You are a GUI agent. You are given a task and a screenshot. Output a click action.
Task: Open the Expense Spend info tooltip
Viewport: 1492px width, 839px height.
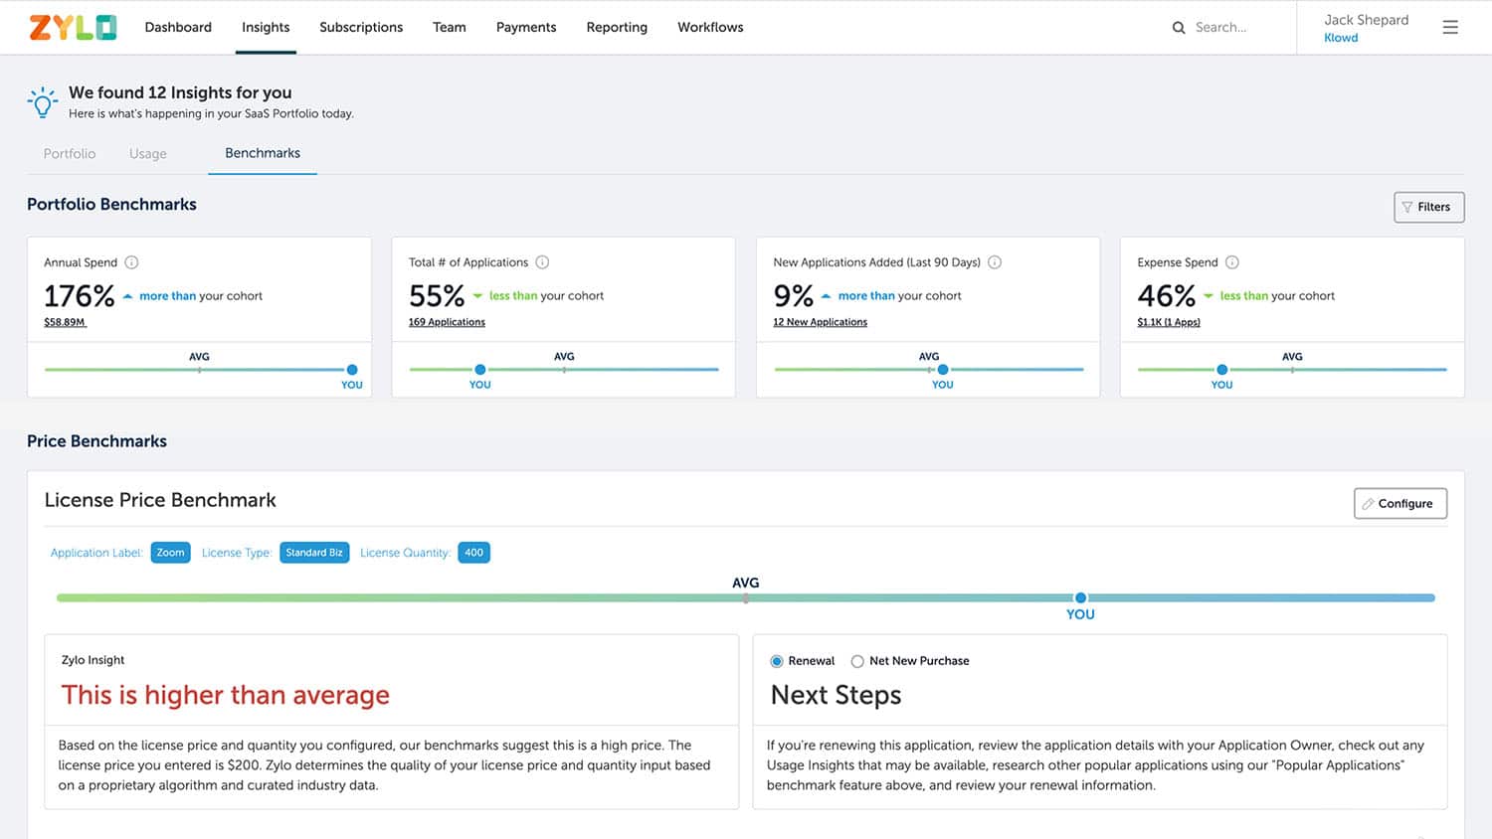[1232, 262]
